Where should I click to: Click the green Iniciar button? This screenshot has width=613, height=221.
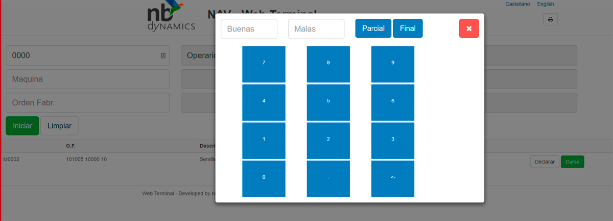[x=22, y=126]
